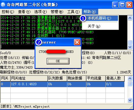Click the log pane scrollbar thumb
Screen dimensions: 134x110
coord(130,42)
